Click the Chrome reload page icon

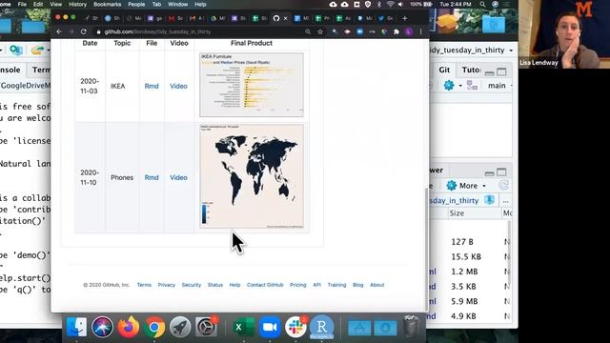tap(83, 31)
